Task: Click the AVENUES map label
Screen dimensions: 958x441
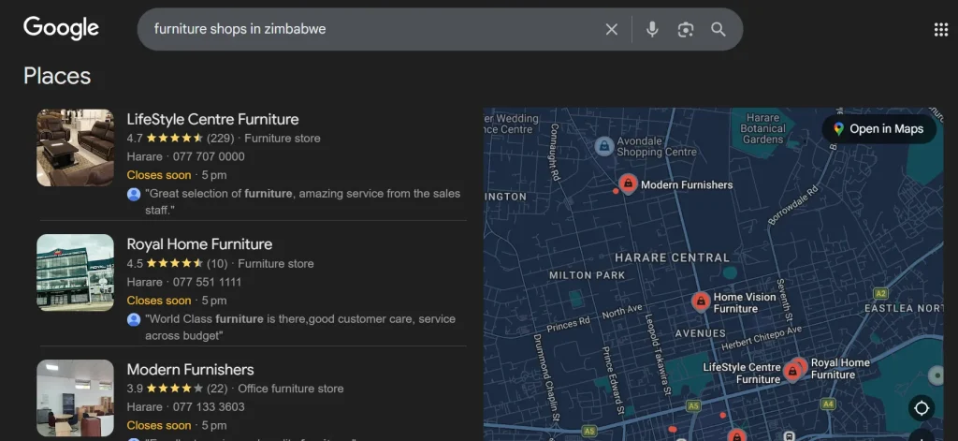Action: pos(700,333)
